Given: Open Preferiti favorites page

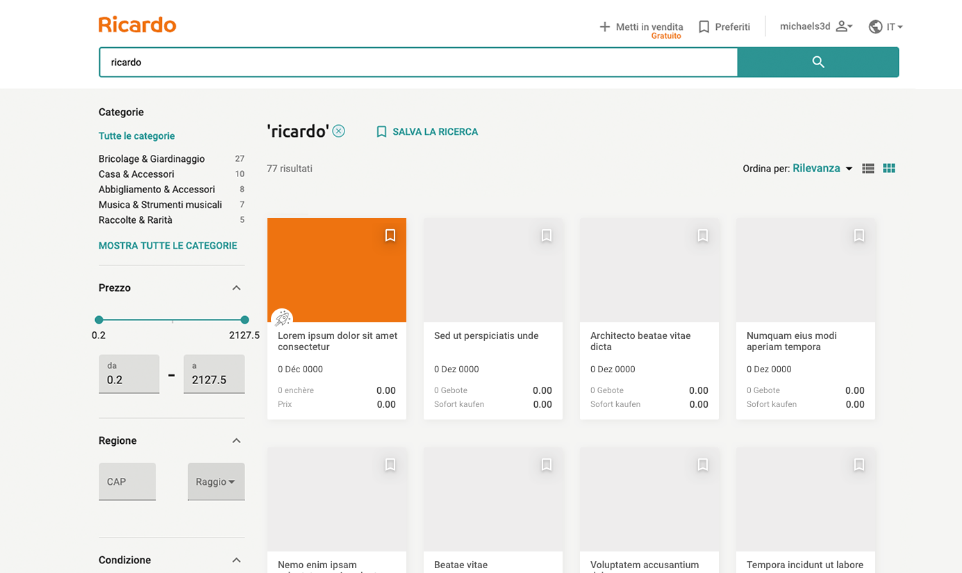Looking at the screenshot, I should coord(733,26).
